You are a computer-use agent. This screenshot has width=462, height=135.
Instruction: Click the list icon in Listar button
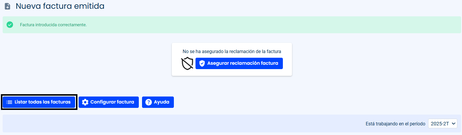coord(9,102)
